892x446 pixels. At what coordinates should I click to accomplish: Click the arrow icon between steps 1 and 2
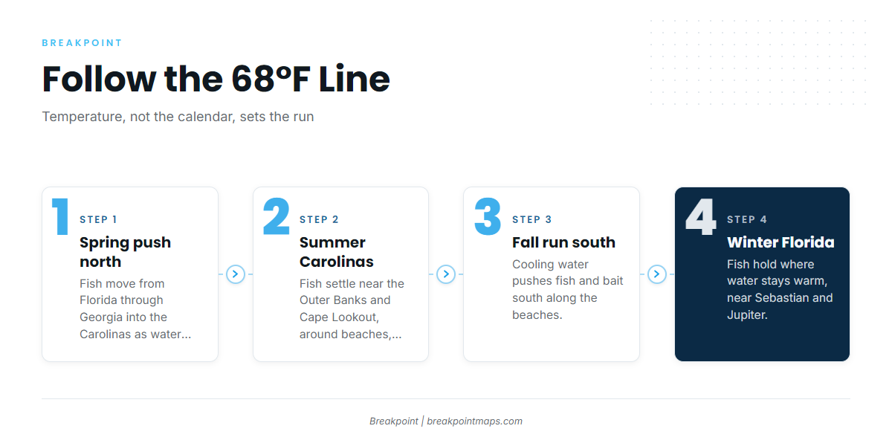click(x=235, y=274)
